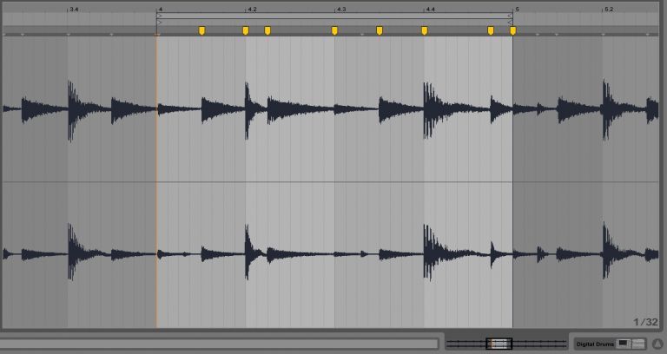Select the warp marker at beat 4.2

pos(246,30)
